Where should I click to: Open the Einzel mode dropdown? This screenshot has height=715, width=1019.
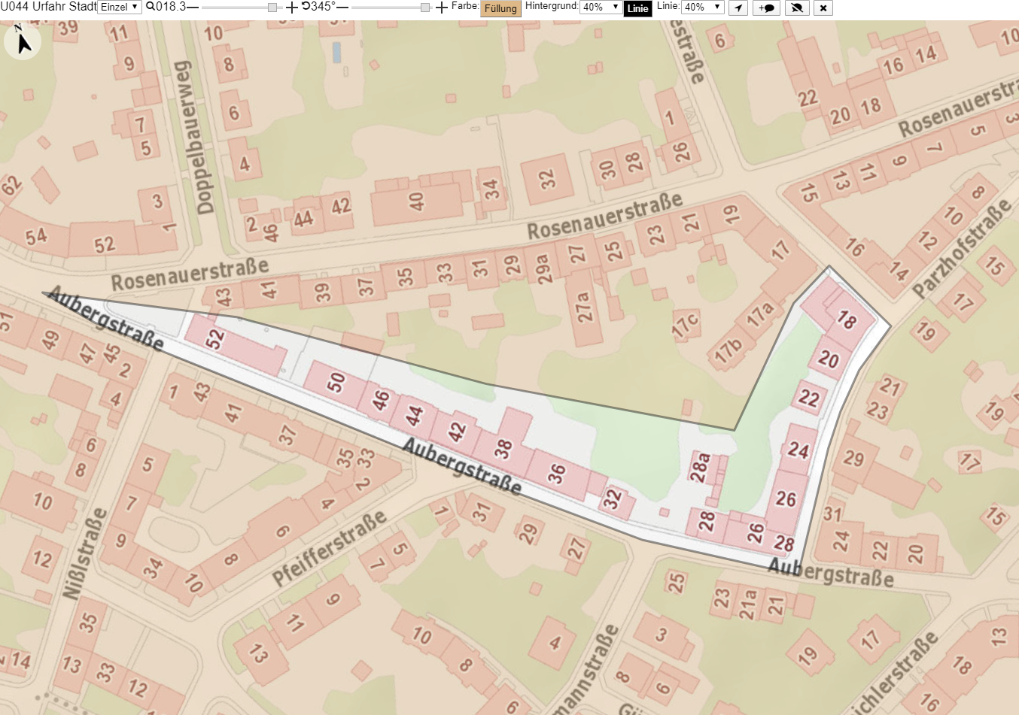point(120,7)
